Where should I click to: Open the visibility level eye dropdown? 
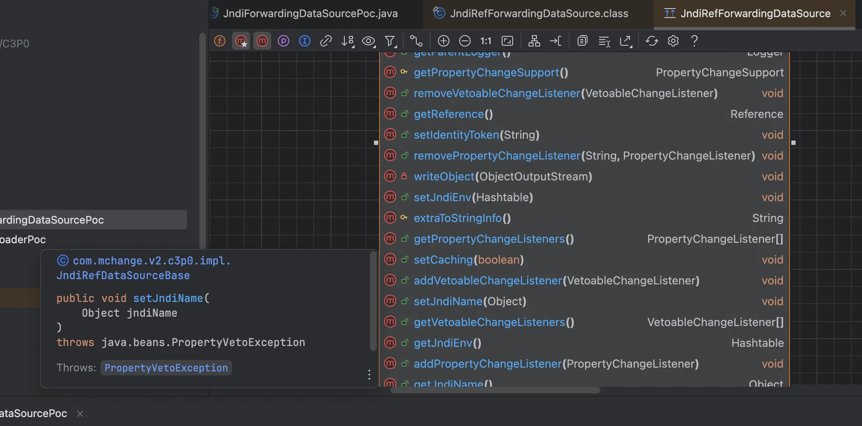(369, 41)
